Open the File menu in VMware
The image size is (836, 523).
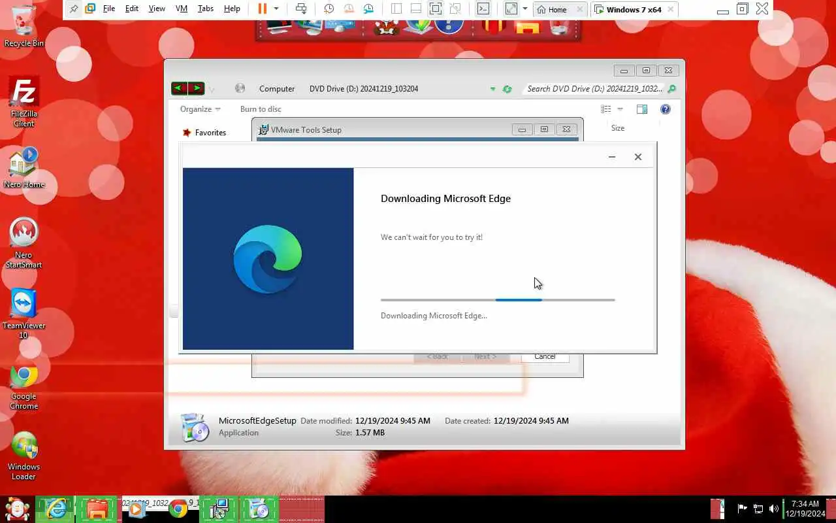(x=109, y=9)
